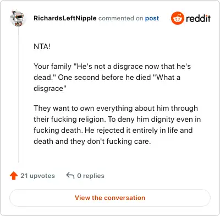
Task: Click the final line ending with "care."
Action: pyautogui.click(x=92, y=141)
